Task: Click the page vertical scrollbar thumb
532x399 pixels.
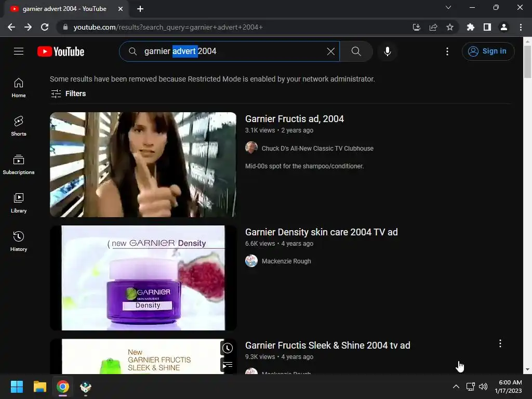Action: tap(527, 62)
